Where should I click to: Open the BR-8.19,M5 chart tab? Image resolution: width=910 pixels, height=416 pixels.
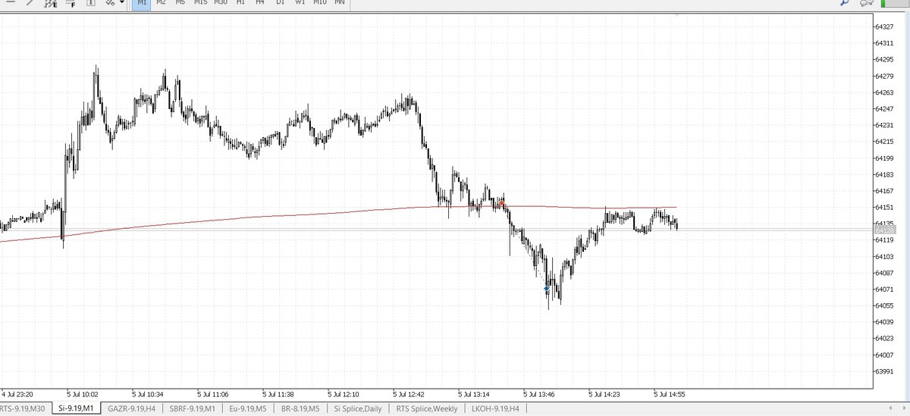coord(301,408)
